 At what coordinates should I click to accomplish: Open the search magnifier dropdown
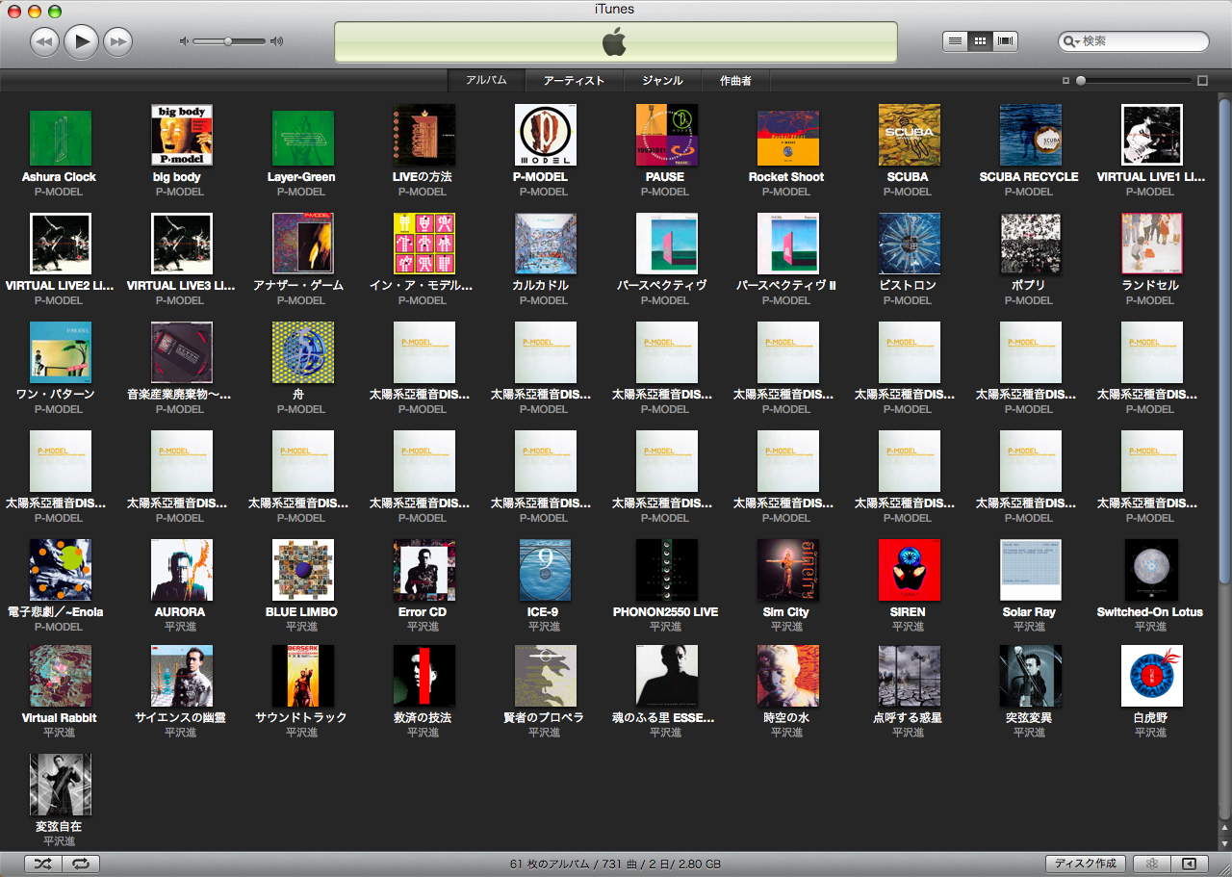click(x=1071, y=41)
